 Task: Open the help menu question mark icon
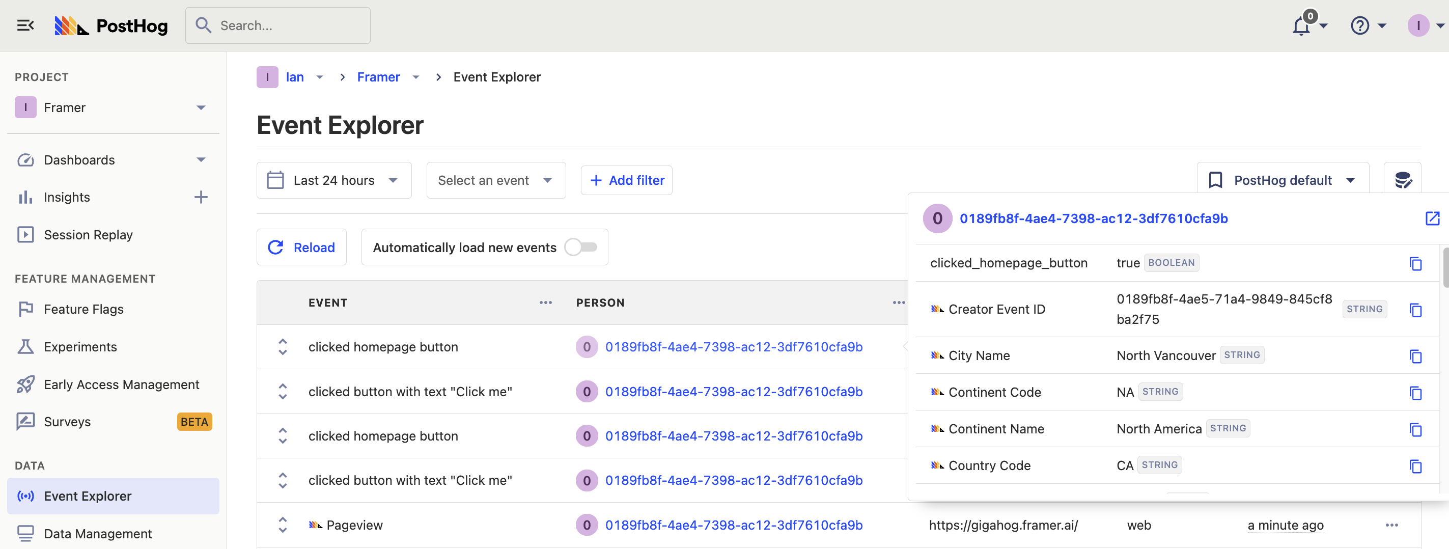coord(1359,25)
